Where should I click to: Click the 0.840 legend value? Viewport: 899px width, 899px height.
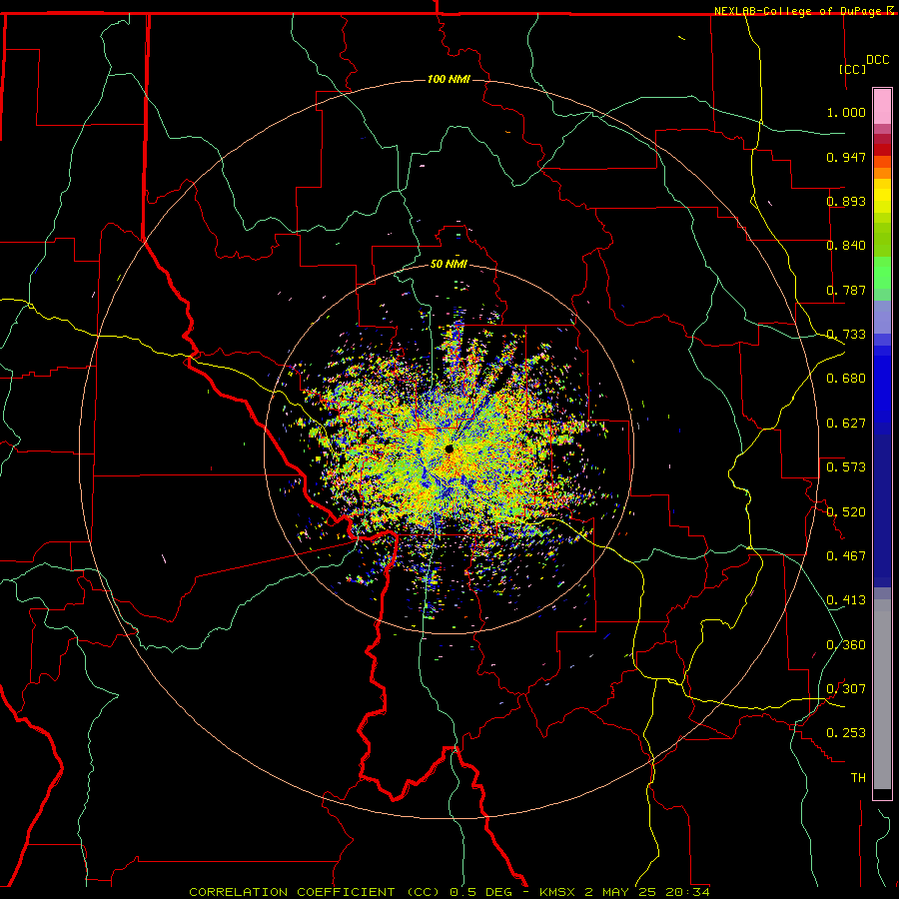[846, 246]
